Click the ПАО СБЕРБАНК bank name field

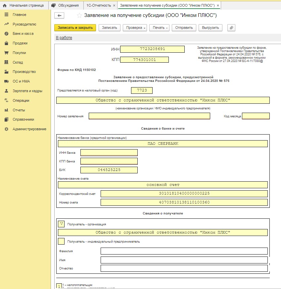click(163, 144)
